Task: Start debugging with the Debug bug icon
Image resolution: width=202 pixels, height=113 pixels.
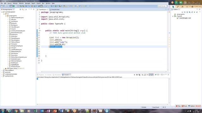Action: [52, 6]
